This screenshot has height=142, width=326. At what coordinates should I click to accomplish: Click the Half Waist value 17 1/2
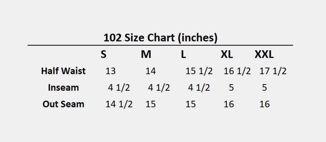click(273, 71)
